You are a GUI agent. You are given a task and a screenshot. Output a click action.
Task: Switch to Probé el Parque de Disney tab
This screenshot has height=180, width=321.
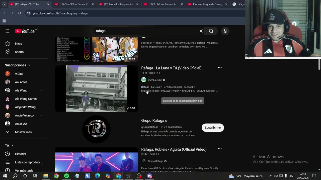click(207, 4)
